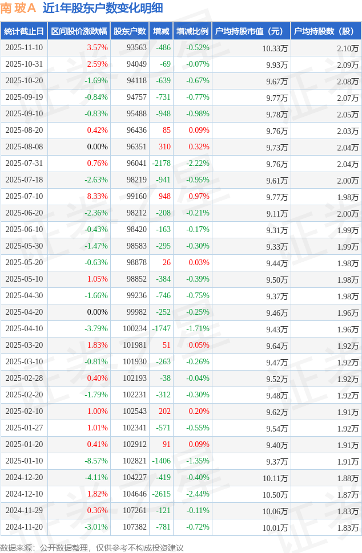Click the 8.33% price change value
Viewport: 362px width, 553px height.
pyautogui.click(x=97, y=197)
